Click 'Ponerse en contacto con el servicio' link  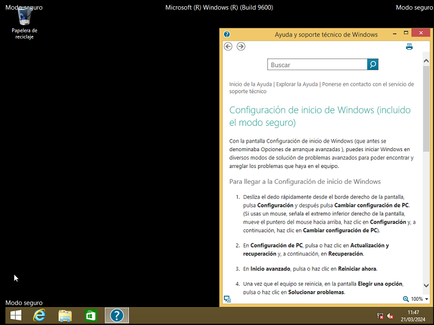pos(368,84)
